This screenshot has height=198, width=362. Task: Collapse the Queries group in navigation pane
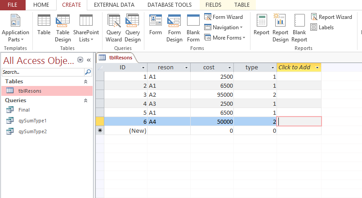coord(85,101)
